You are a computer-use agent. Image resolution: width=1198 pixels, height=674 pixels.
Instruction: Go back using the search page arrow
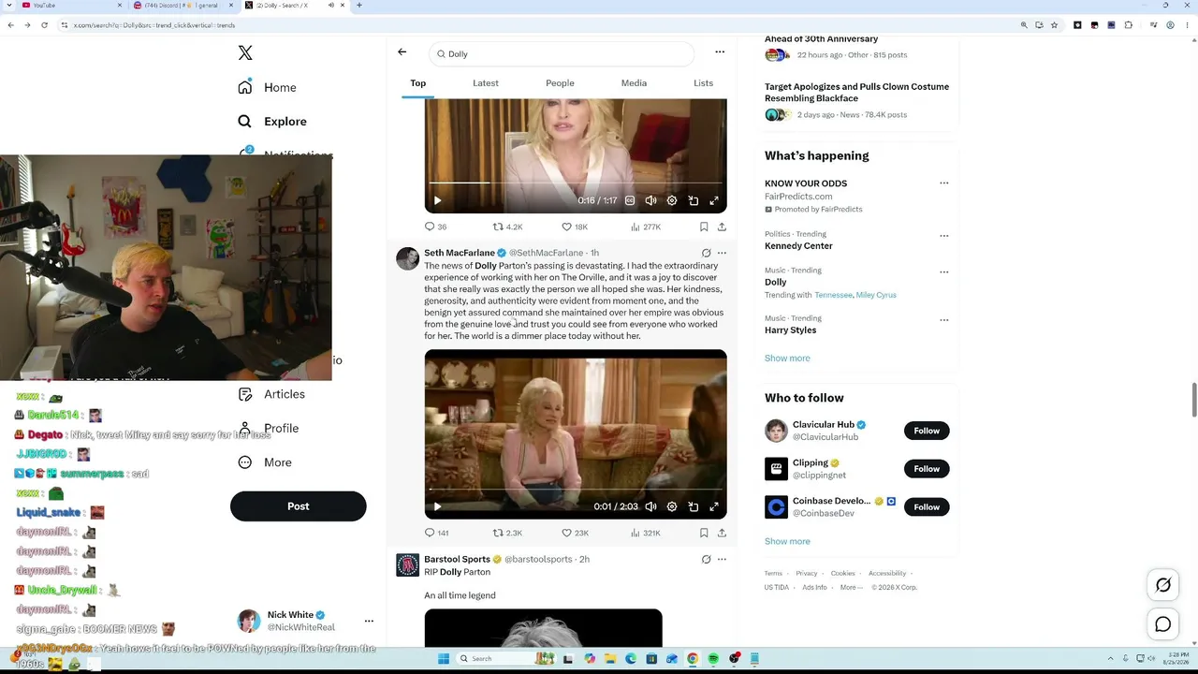[x=402, y=52]
